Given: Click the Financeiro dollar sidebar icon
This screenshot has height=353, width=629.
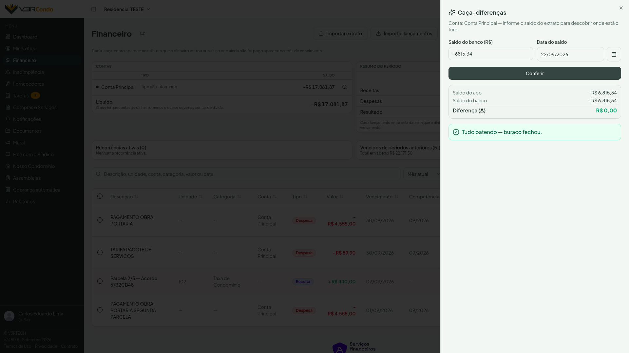Looking at the screenshot, I should (x=8, y=60).
